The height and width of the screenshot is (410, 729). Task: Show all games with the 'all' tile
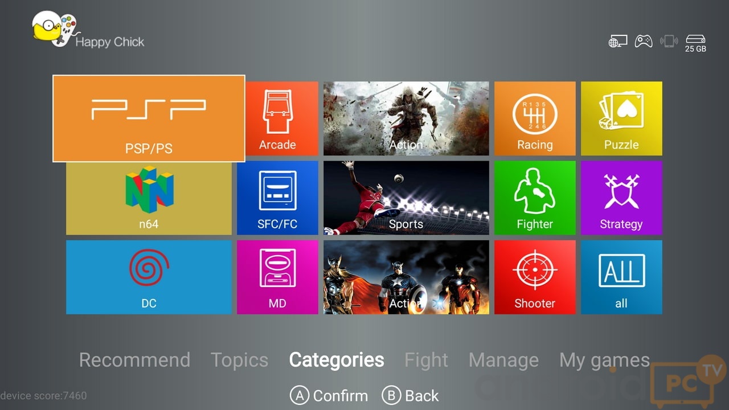tap(621, 277)
